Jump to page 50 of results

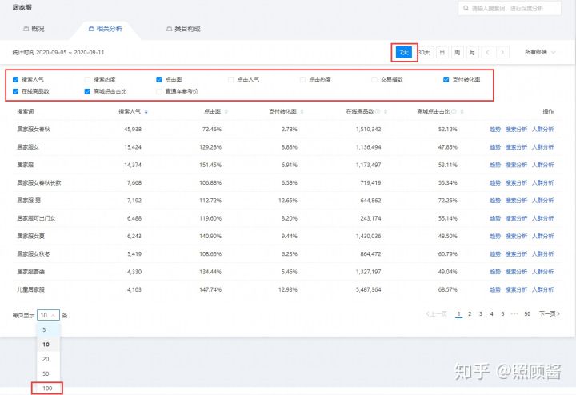click(x=527, y=314)
